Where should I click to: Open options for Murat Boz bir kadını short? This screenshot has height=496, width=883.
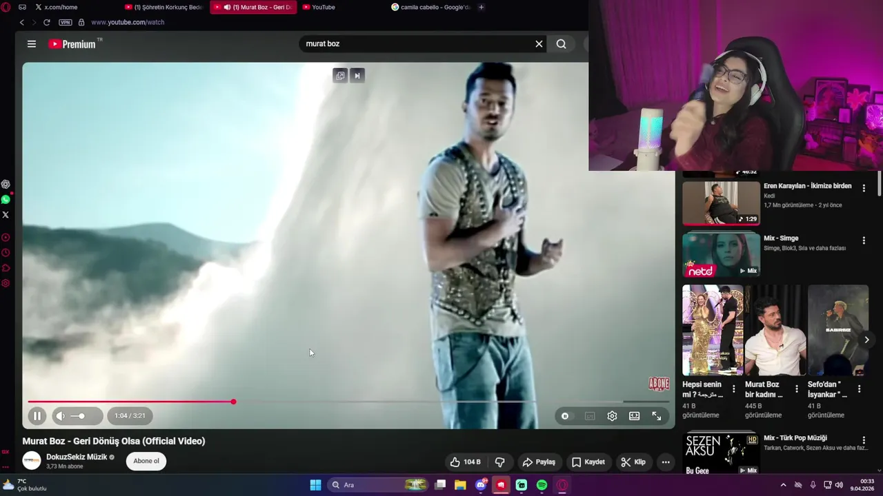[x=797, y=389]
